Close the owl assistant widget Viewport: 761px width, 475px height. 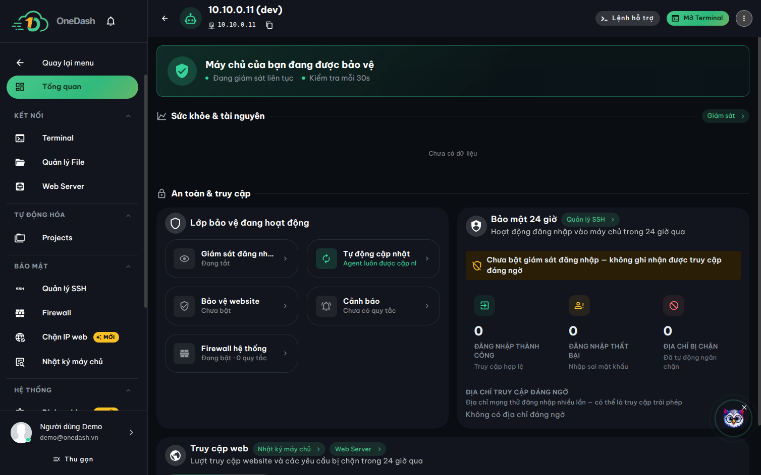(x=744, y=407)
